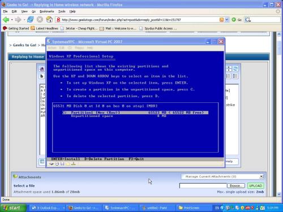Open Mail :: Welcome bookmark
Screen dimensions: 283x212
[x=118, y=28]
